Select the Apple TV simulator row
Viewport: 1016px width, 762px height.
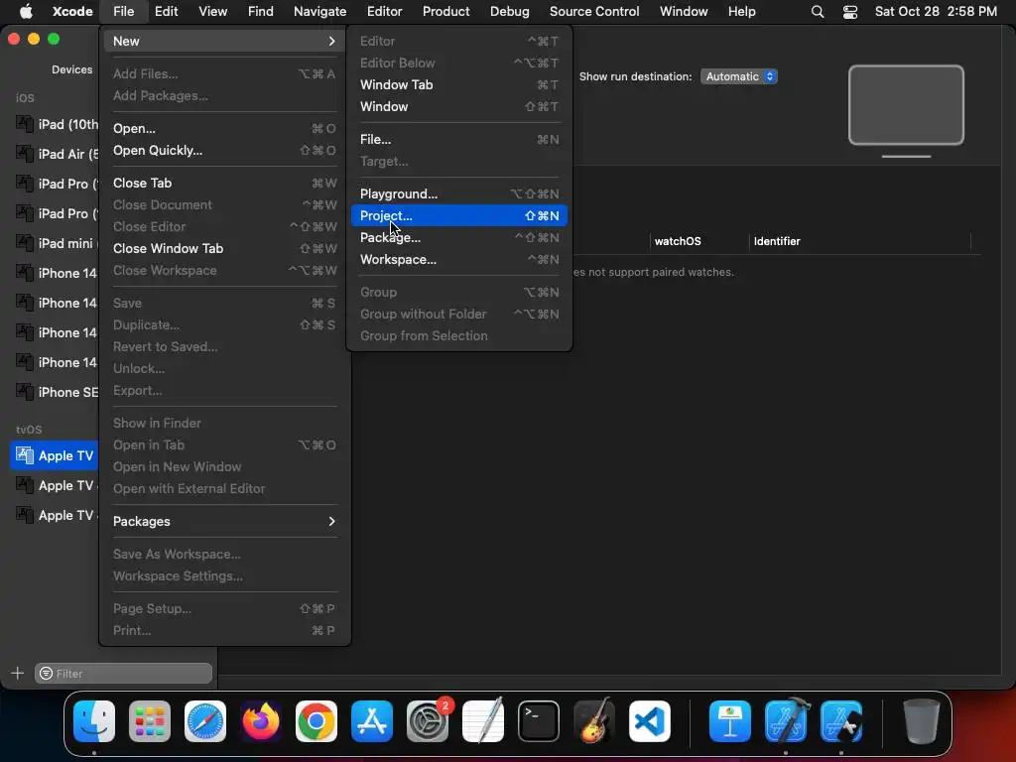54,455
